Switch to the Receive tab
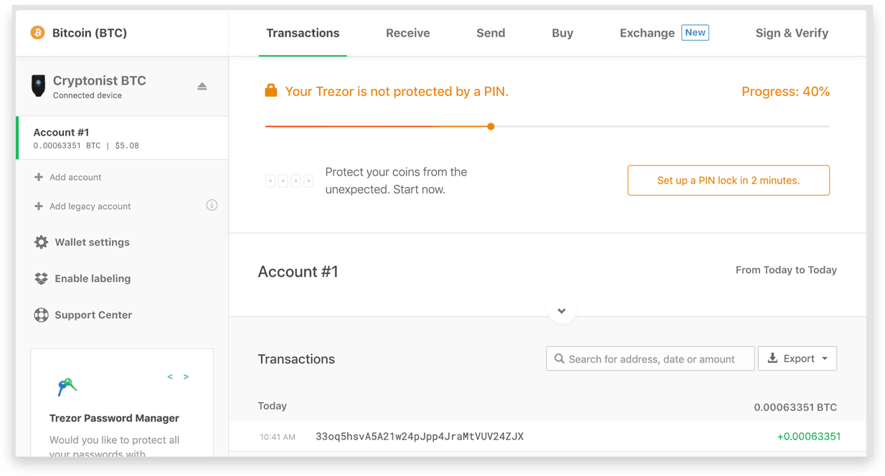Screen dimensions: 885x476 (408, 33)
